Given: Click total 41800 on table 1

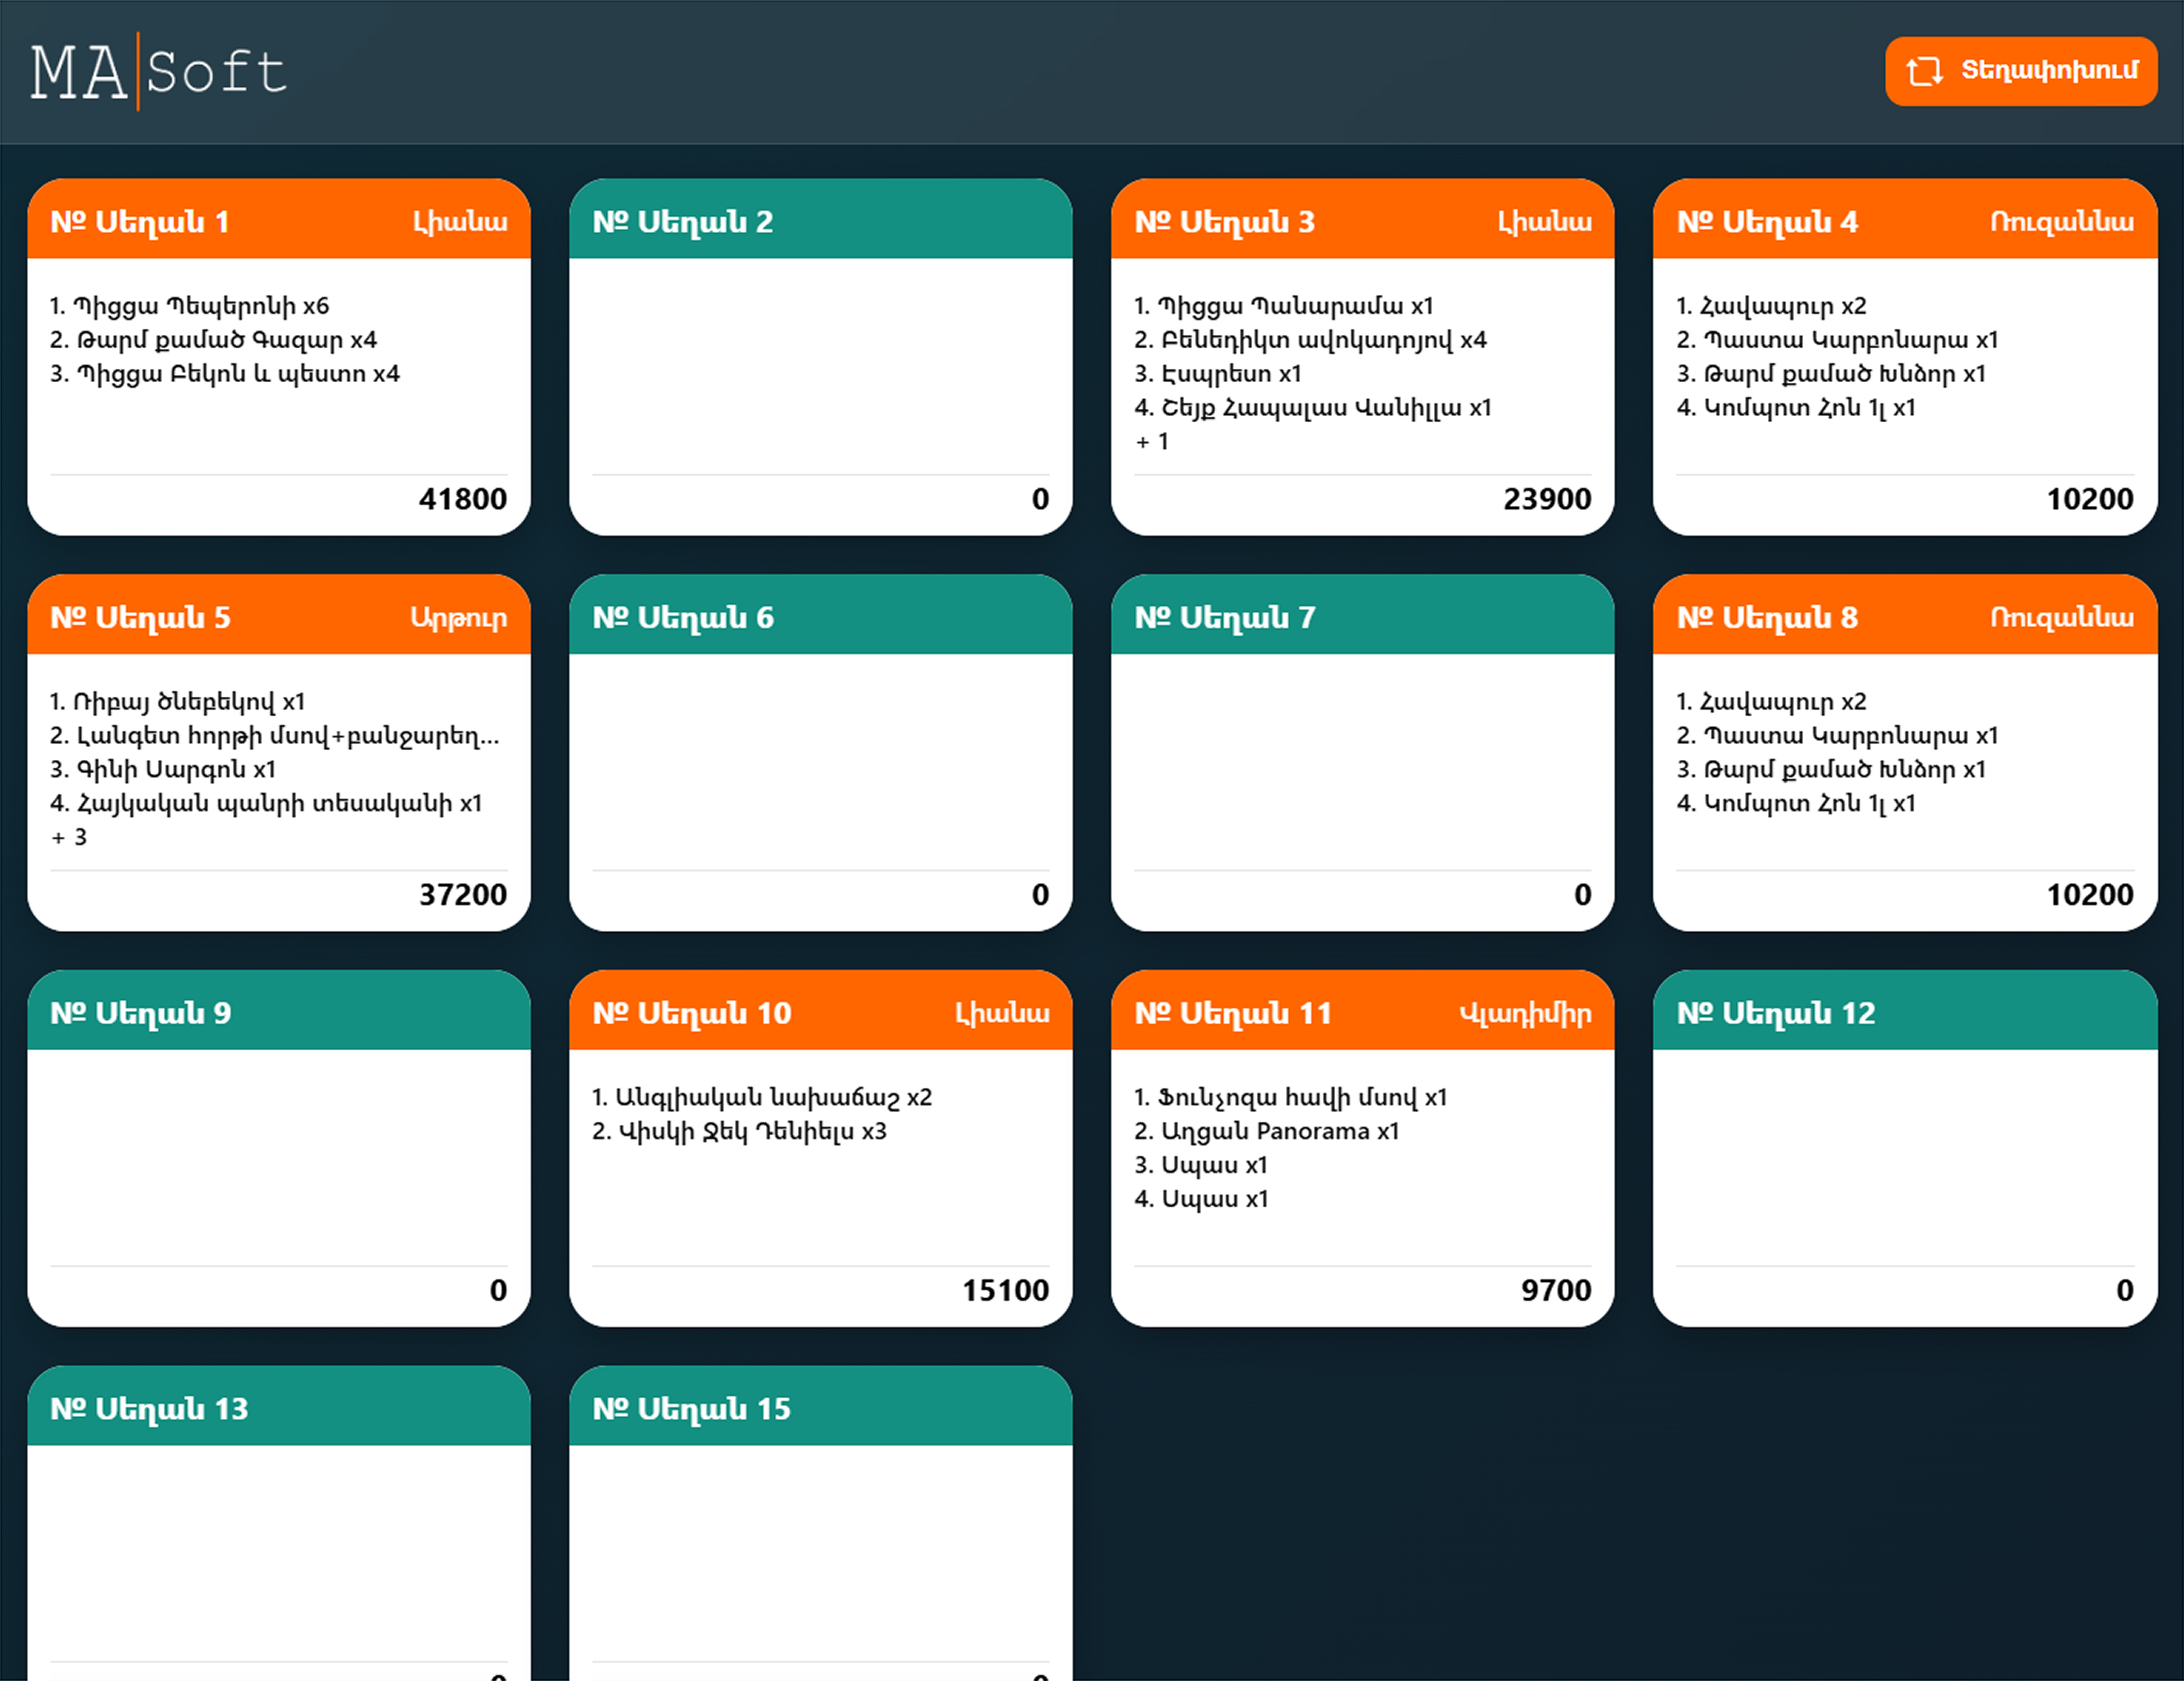Looking at the screenshot, I should (463, 499).
